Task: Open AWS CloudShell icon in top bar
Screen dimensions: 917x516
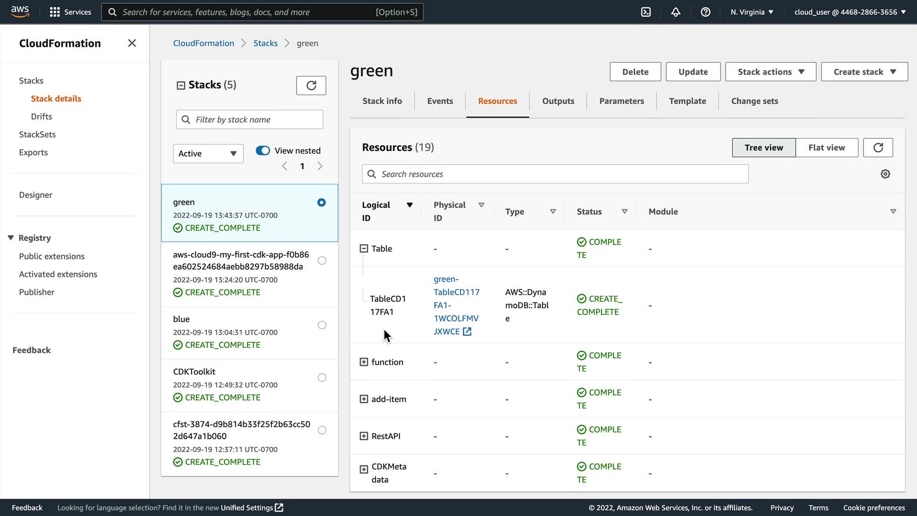Action: click(646, 12)
